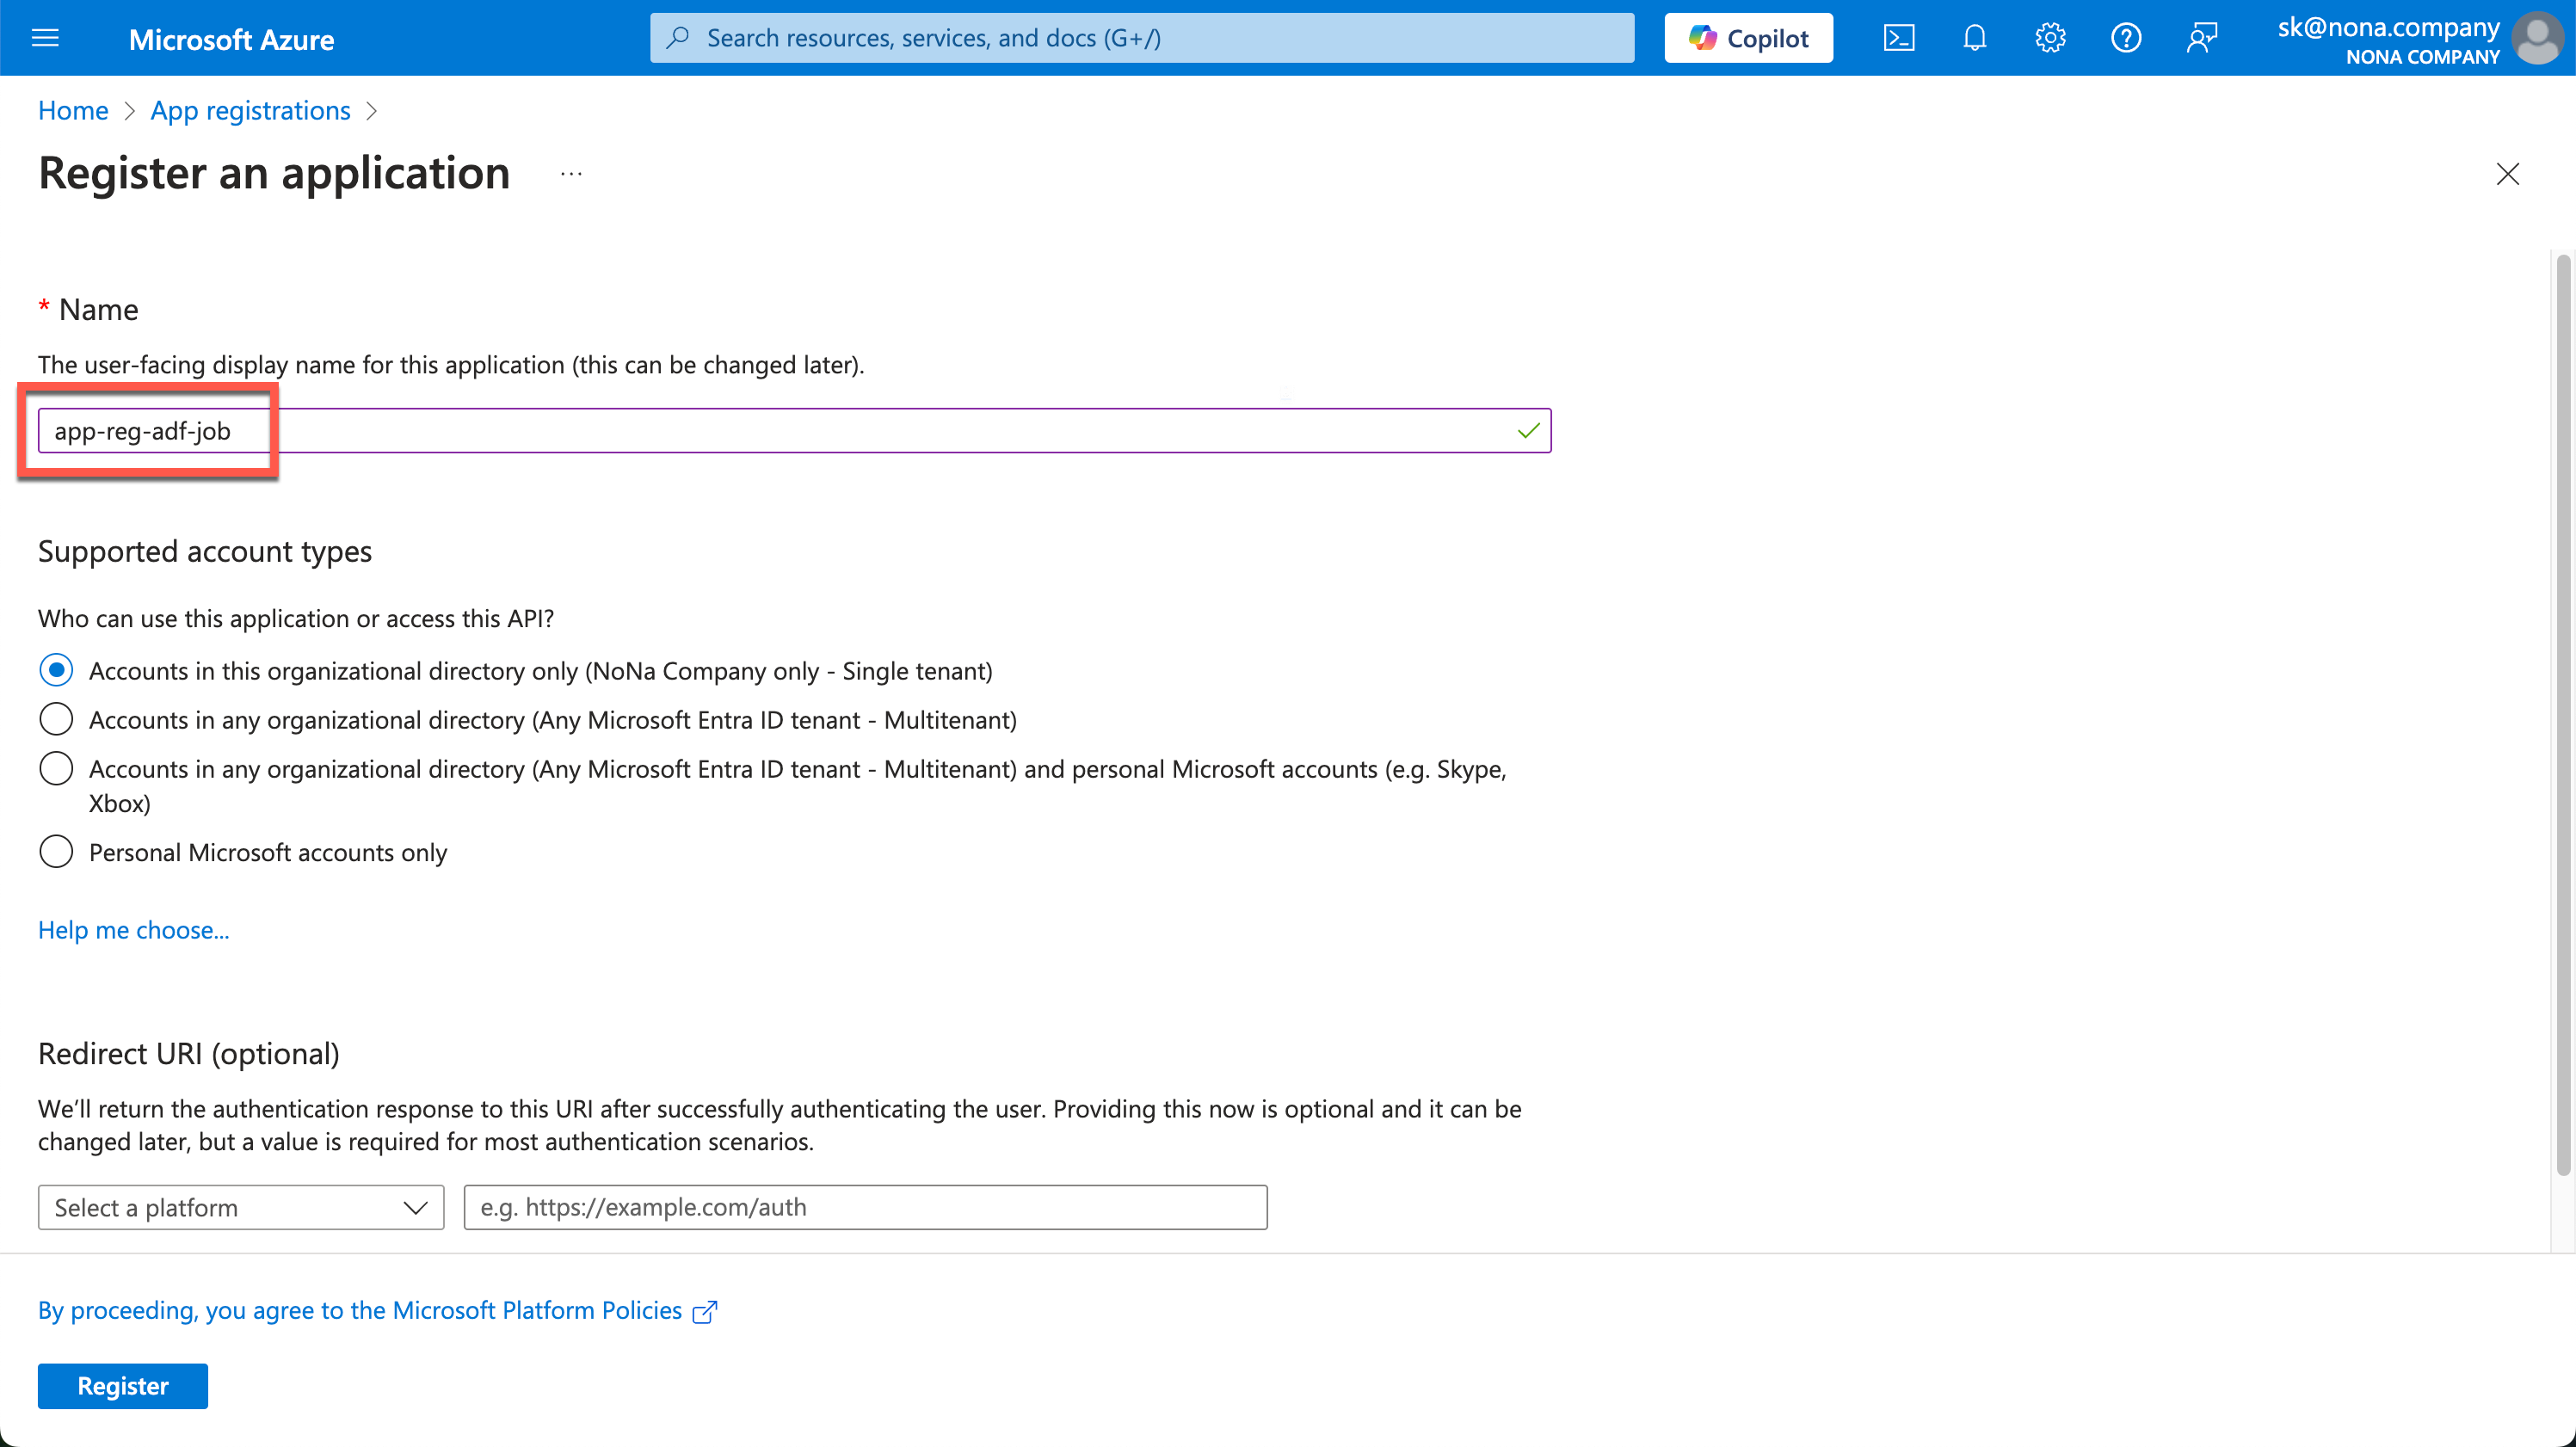Expand the Select a platform dropdown
The image size is (2576, 1447).
pos(240,1207)
